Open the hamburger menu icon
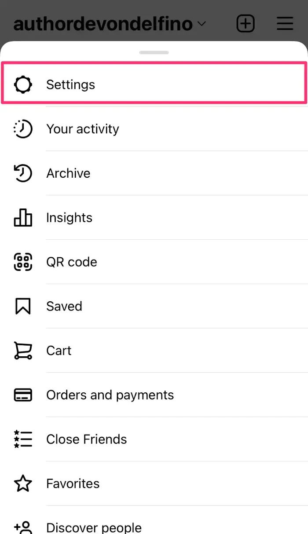308x534 pixels. point(285,23)
